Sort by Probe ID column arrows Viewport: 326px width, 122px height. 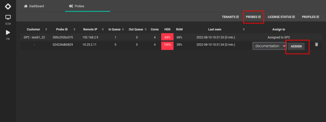coord(74,29)
